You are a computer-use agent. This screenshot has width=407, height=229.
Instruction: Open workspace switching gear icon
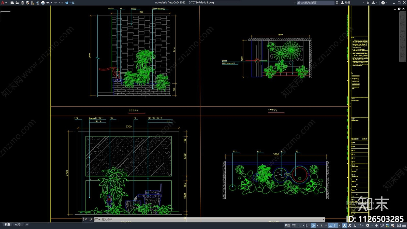368,225
